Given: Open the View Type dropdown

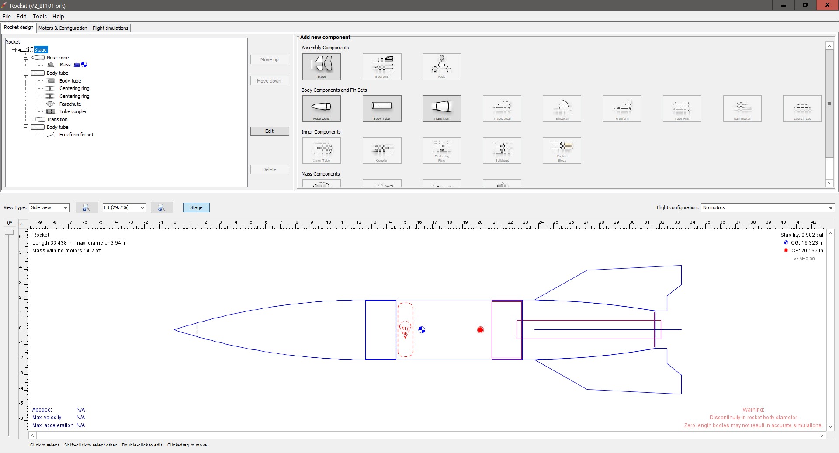Looking at the screenshot, I should (49, 207).
